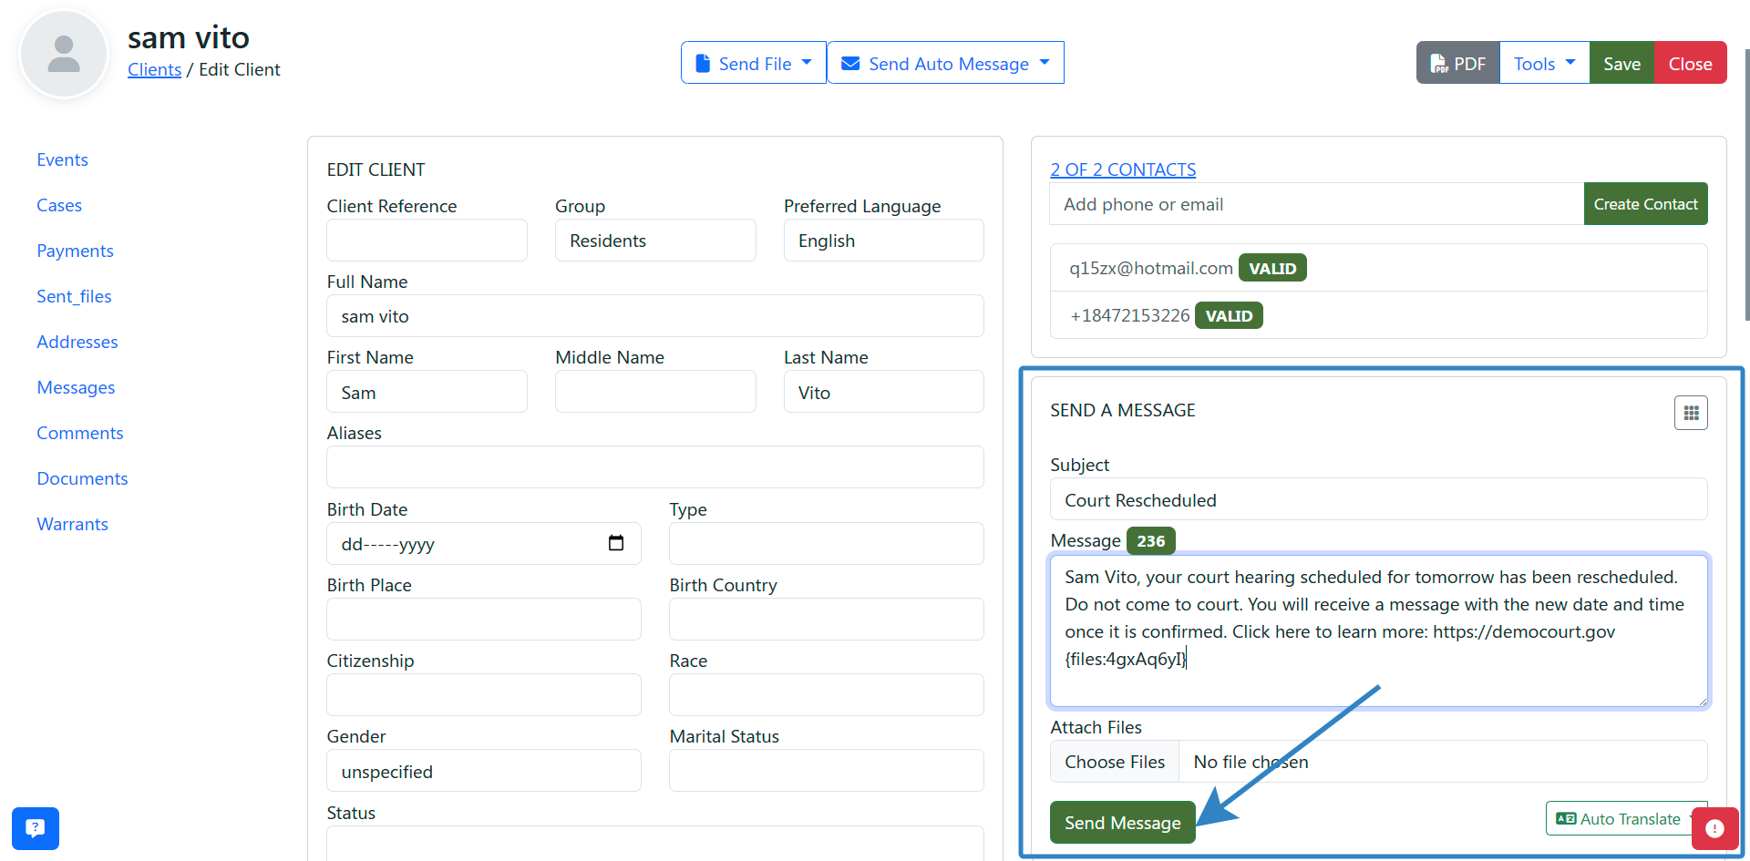
Task: Open the Gender field showing unspecified
Action: [484, 771]
